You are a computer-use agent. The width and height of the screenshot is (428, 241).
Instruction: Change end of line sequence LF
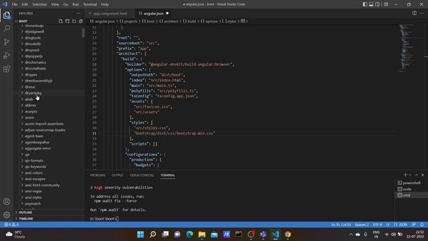pos(388,225)
